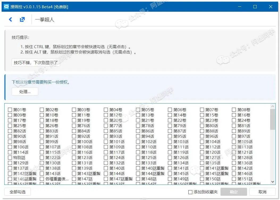This screenshot has height=200, width=280.
Task: Check the 第88话 checkbox
Action: pyautogui.click(x=202, y=131)
